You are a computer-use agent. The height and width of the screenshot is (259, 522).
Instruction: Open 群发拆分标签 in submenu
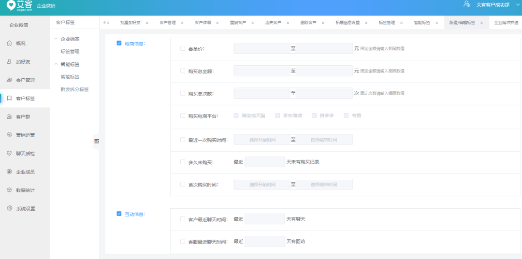[x=74, y=89]
